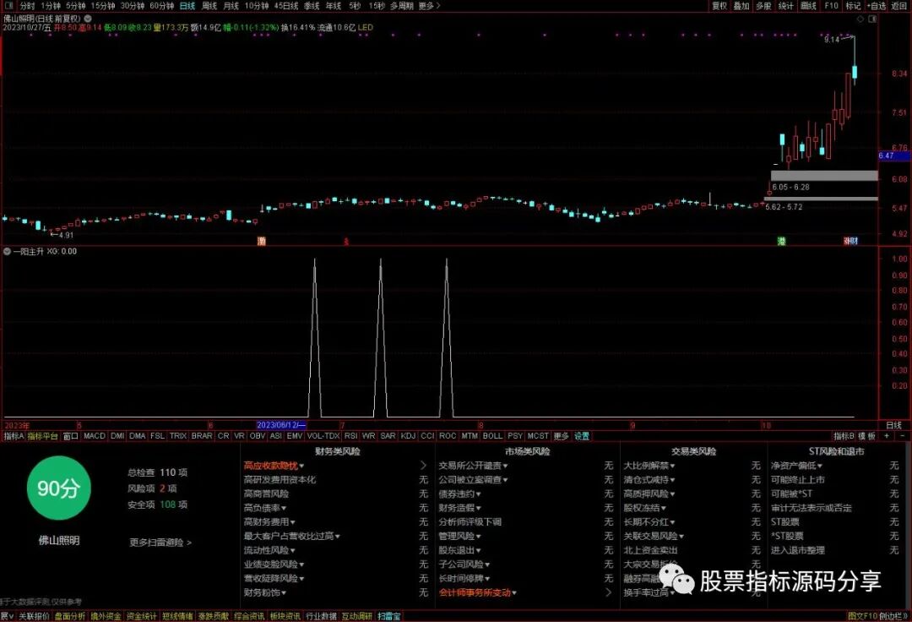Open 资金统计 bottom tab
Screen dimensions: 912x622
(142, 616)
